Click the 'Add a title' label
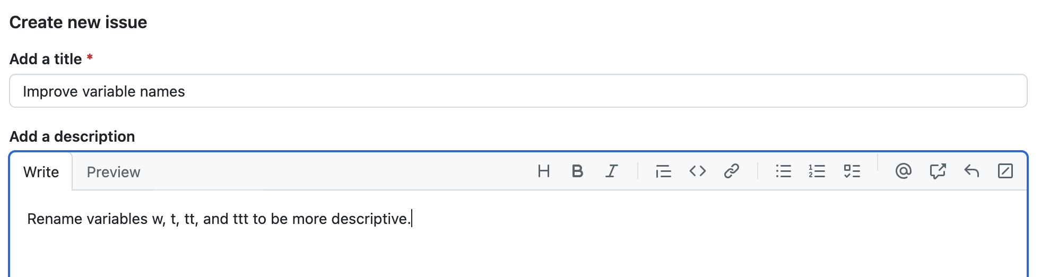This screenshot has width=1041, height=277. click(46, 59)
